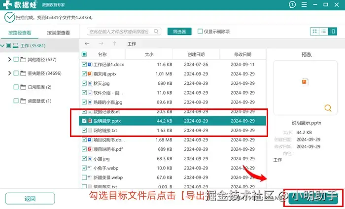The height and width of the screenshot is (209, 345).
Task: Select the 桌面壁纸 (1) tree item
Action: point(39,101)
